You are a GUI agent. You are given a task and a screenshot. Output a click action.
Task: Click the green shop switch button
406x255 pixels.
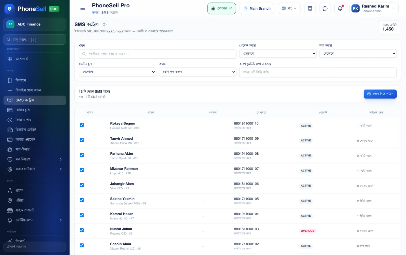(222, 8)
